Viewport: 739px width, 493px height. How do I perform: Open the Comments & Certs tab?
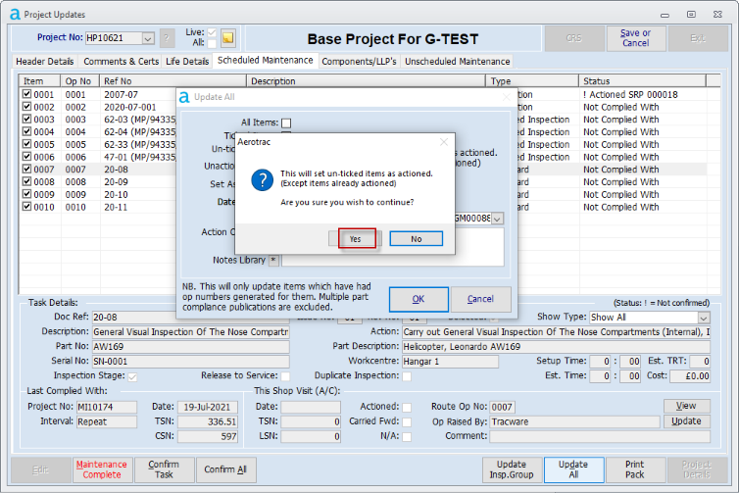click(x=122, y=62)
